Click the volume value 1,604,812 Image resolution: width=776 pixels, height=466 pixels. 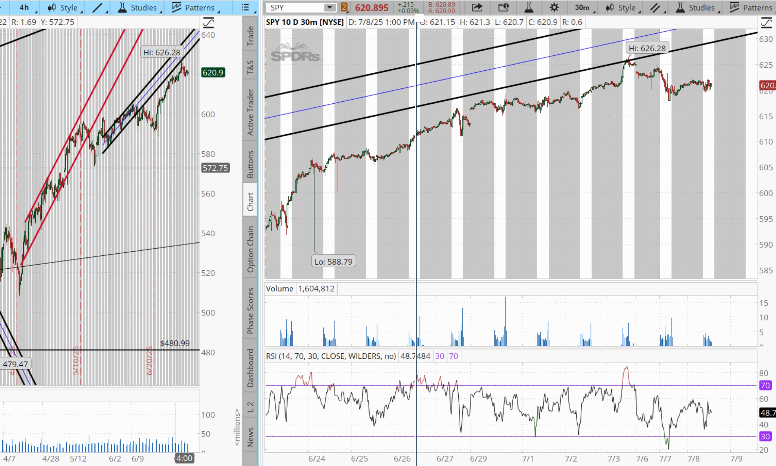click(316, 289)
